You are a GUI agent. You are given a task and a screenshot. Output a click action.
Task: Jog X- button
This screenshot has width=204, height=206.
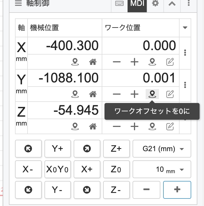tap(28, 169)
